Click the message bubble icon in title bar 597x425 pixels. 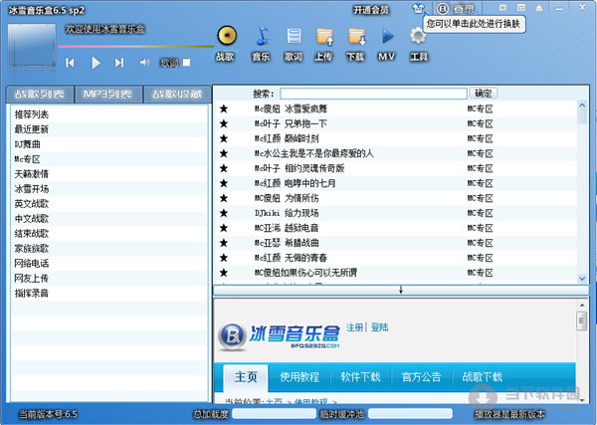[x=502, y=8]
